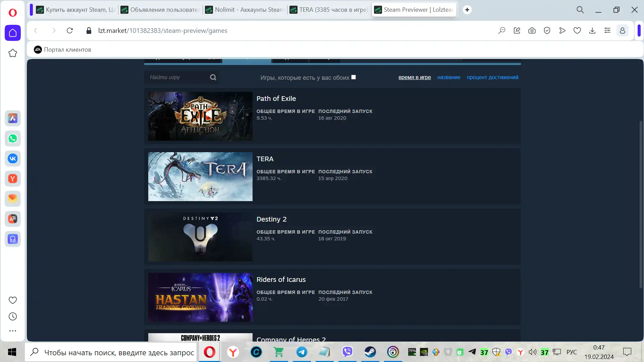Open browsing history clock in the sidebar
The image size is (644, 362).
13,316
